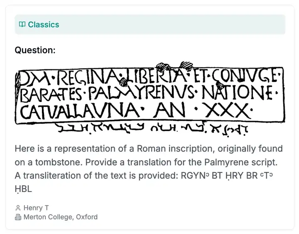The image size is (299, 234).
Task: Click the light teal Classics banner background
Action: [150, 25]
